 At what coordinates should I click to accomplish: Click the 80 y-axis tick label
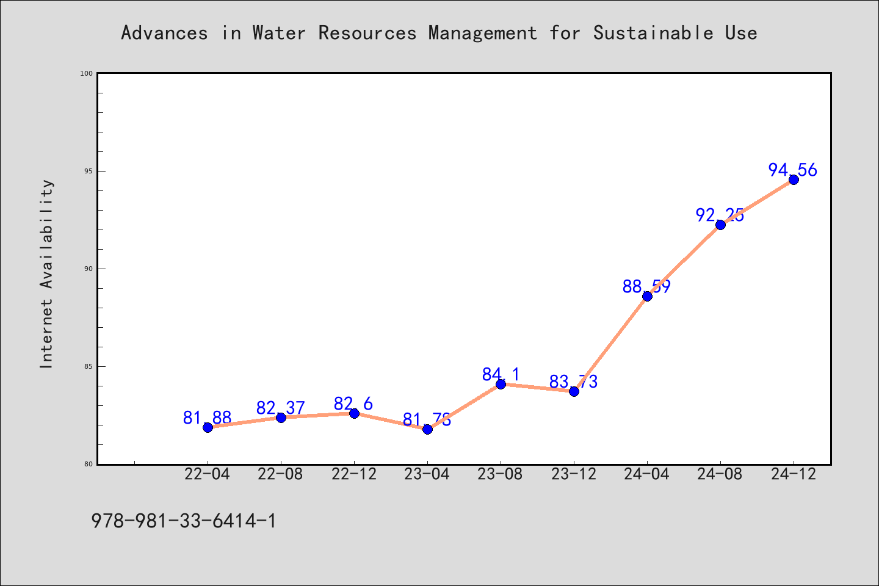tap(89, 464)
